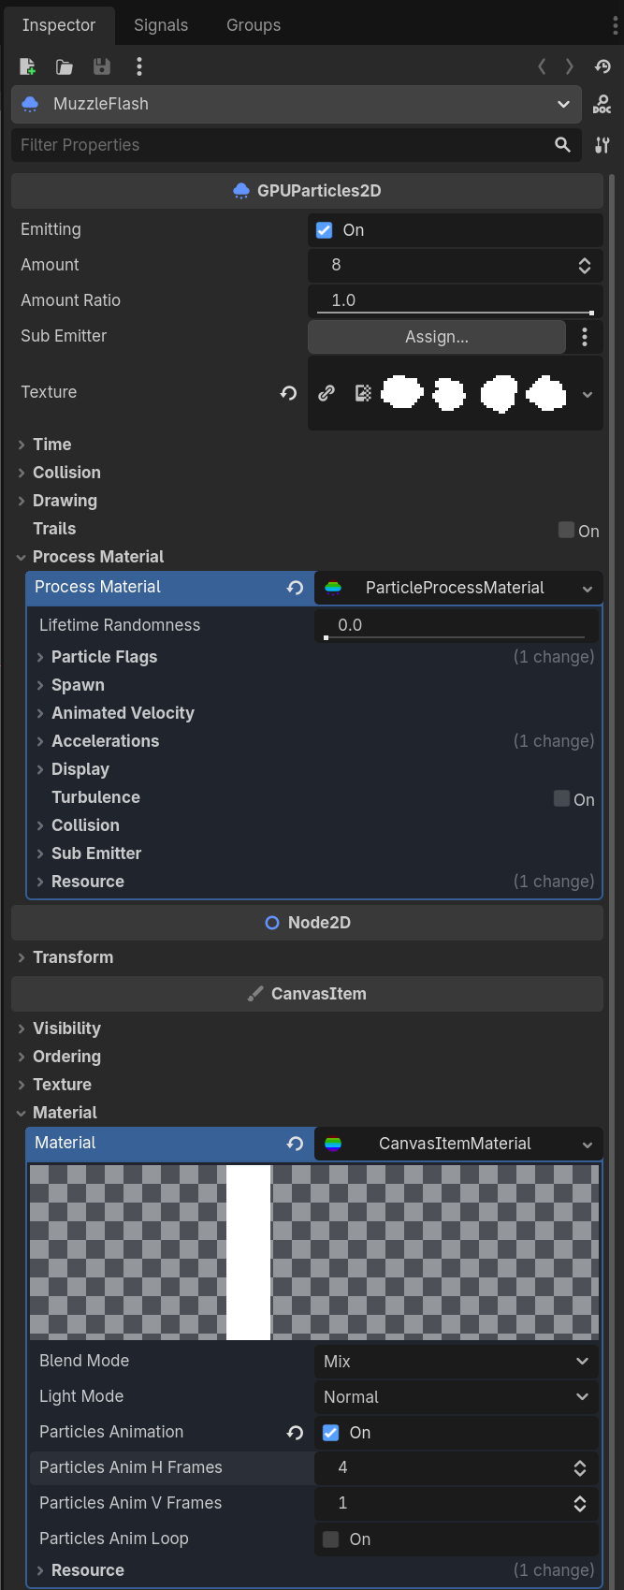Click the new resource icon
The height and width of the screenshot is (1590, 624).
[x=28, y=66]
